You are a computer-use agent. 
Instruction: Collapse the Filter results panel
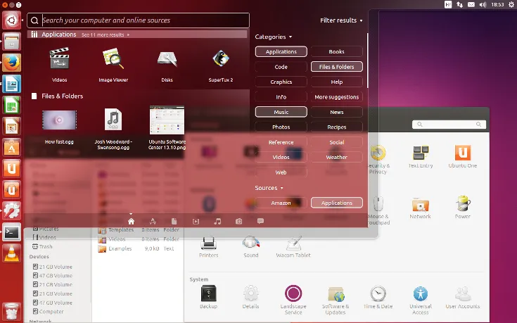(x=341, y=21)
